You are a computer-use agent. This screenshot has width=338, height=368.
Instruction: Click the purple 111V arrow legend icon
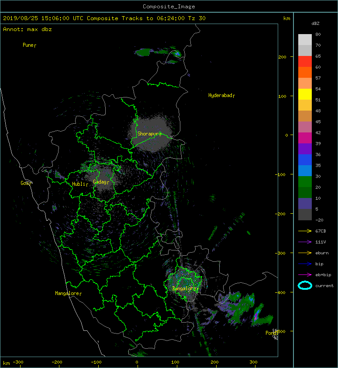coord(305,242)
